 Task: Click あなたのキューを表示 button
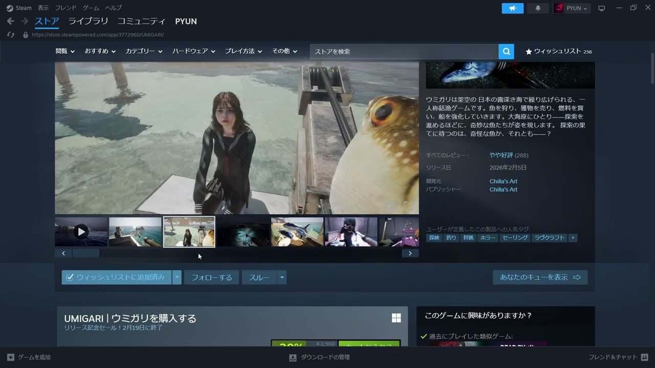[540, 277]
